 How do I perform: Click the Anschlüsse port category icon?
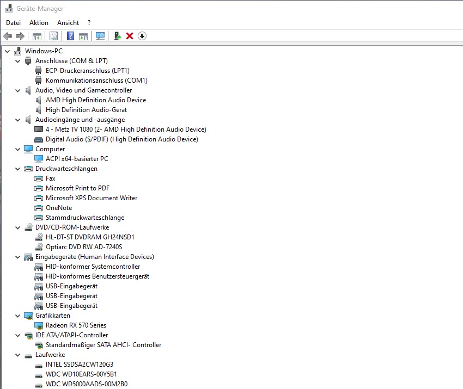pyautogui.click(x=28, y=61)
